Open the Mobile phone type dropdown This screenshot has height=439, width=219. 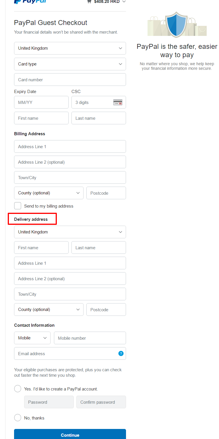(32, 338)
